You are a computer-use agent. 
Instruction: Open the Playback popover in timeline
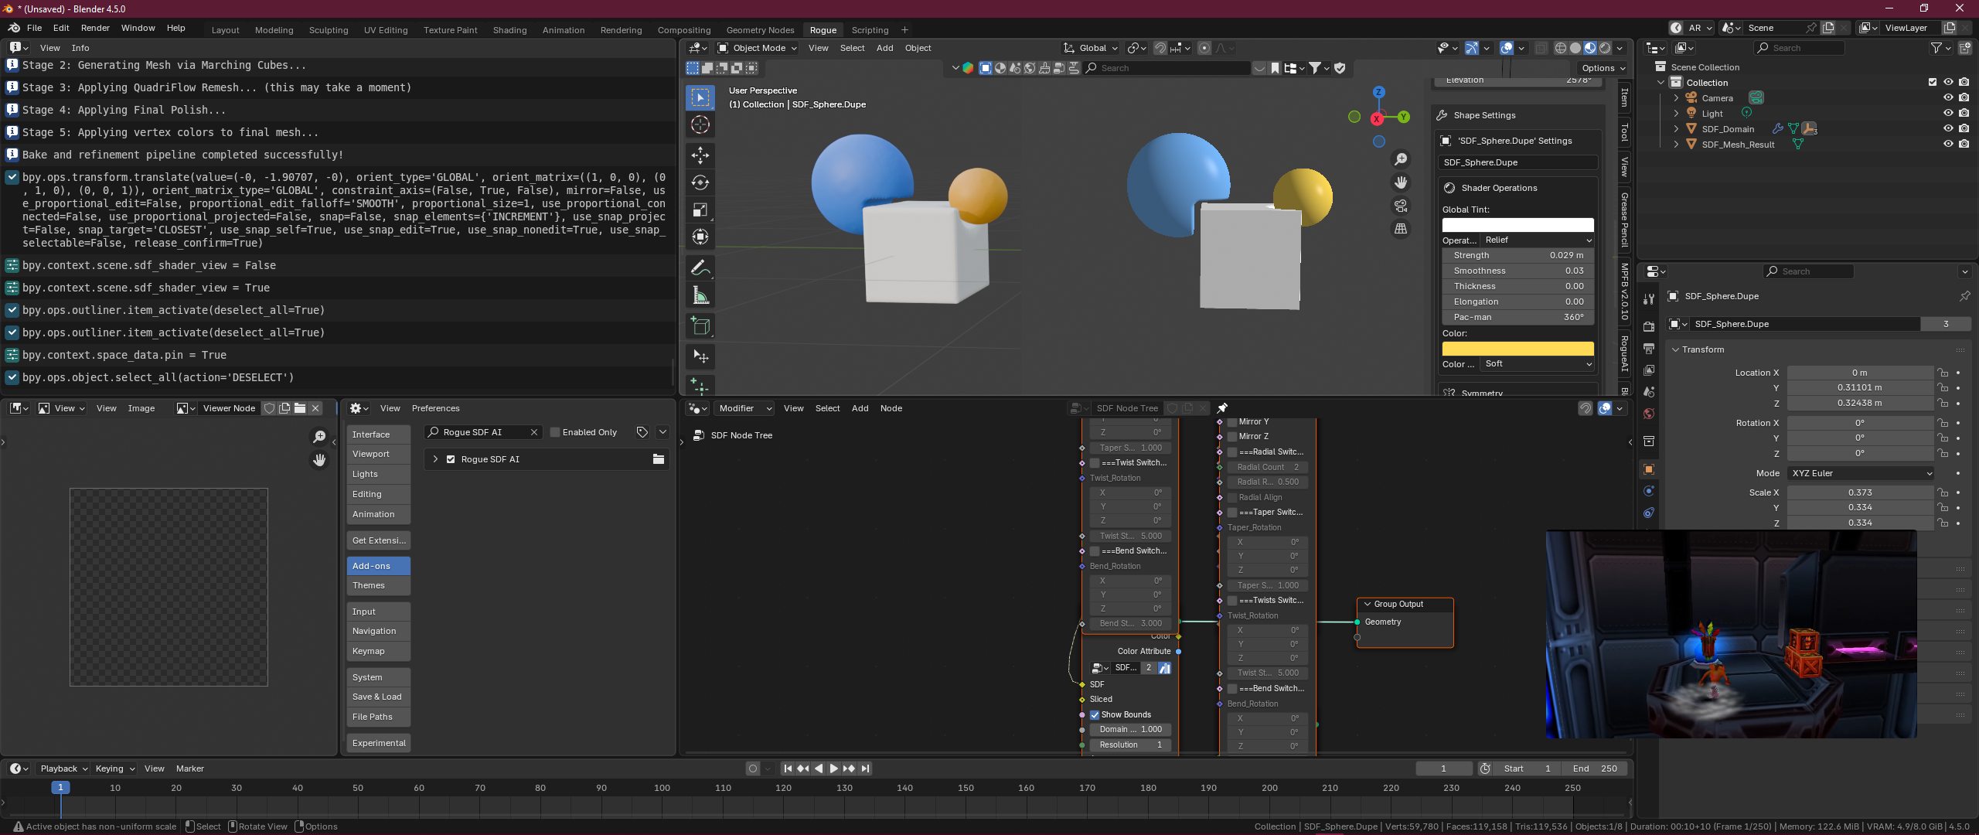click(63, 769)
